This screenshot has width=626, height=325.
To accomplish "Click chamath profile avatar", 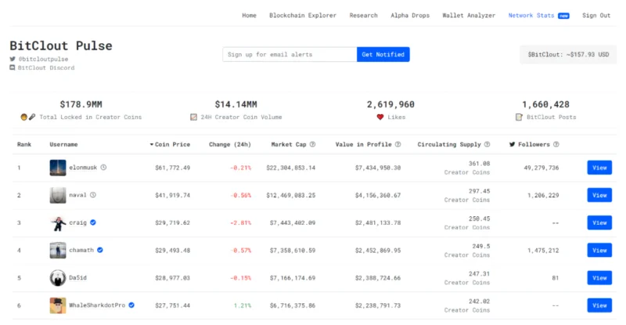I will click(58, 251).
